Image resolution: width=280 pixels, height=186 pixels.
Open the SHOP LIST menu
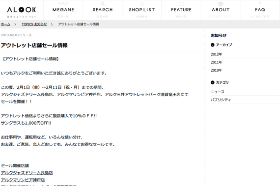click(142, 10)
